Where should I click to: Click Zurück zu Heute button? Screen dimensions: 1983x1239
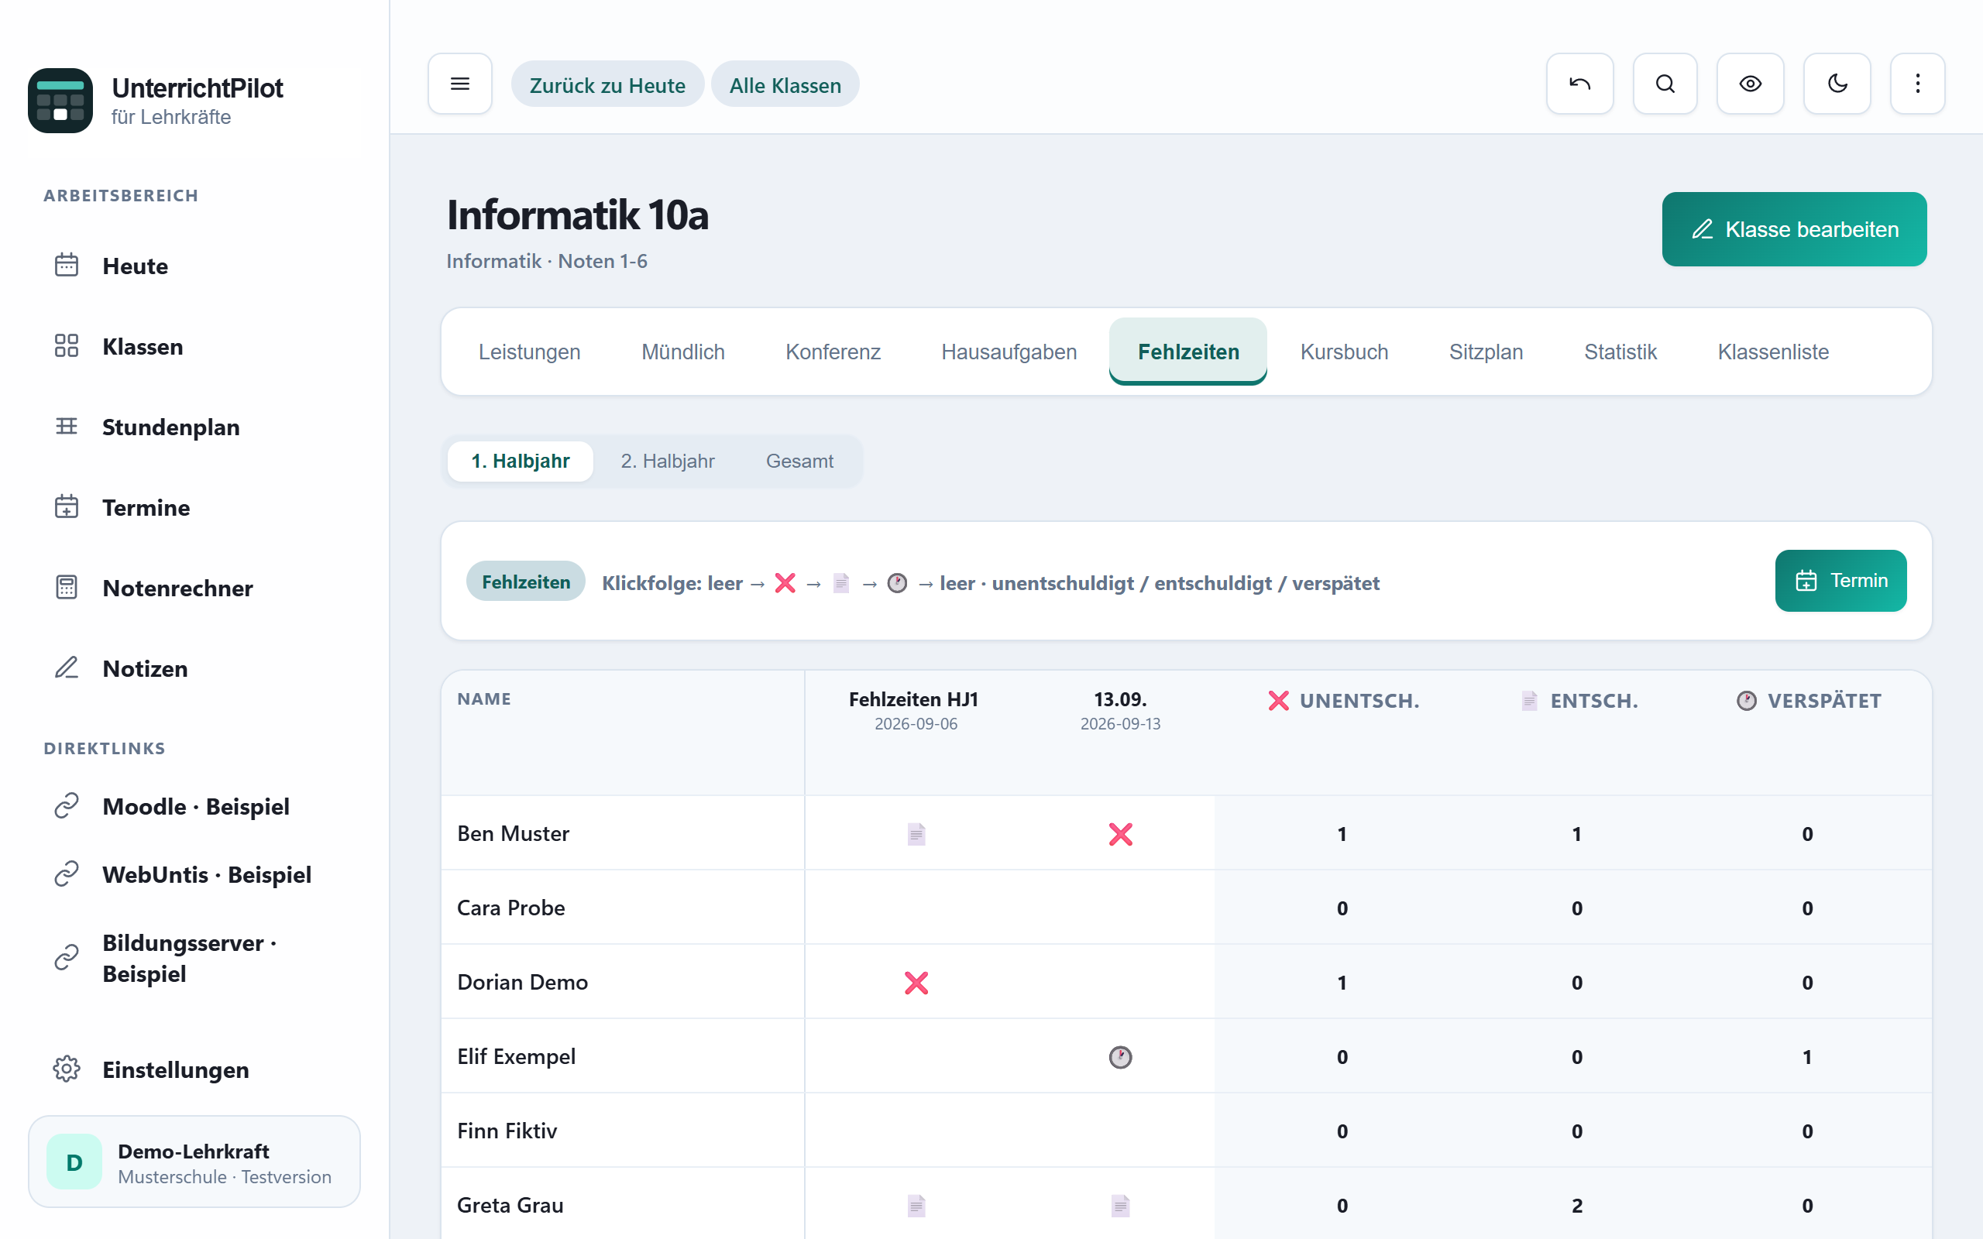(607, 84)
